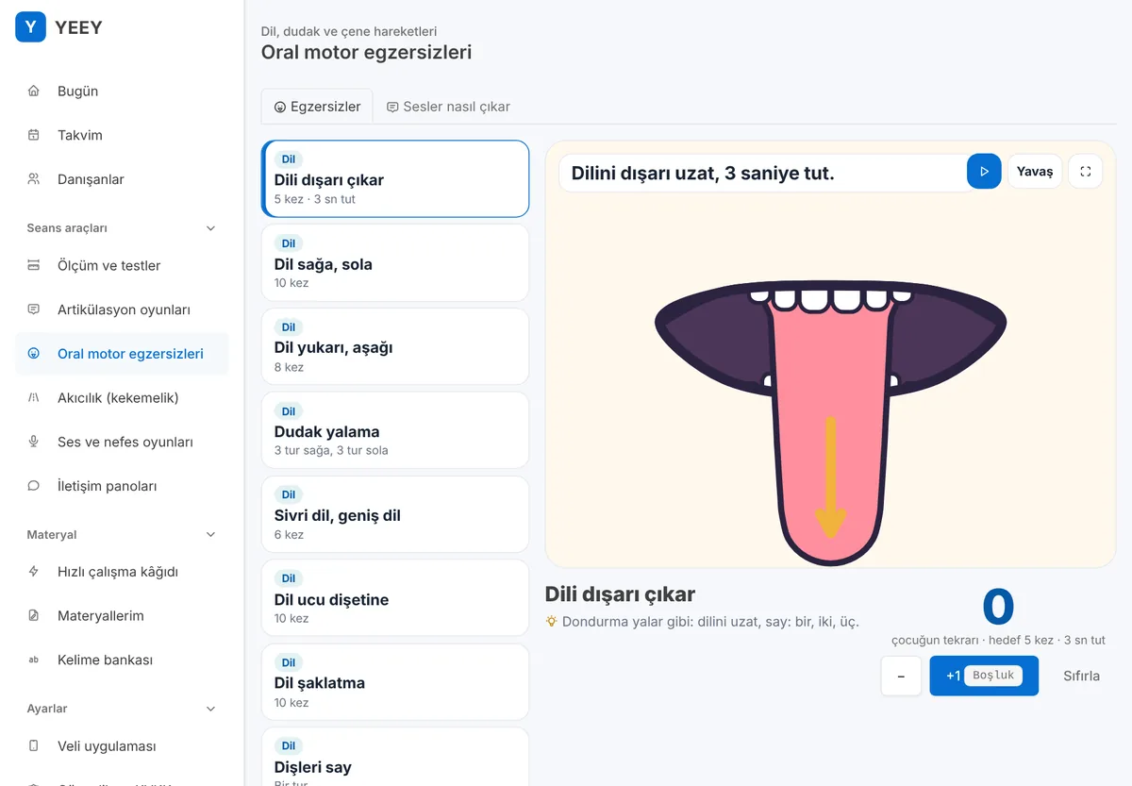The height and width of the screenshot is (786, 1132).
Task: Toggle the Yavaş slow speed button
Action: [1035, 172]
